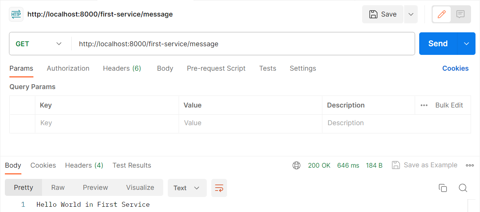
Task: Go to the Pre-request Script tab
Action: [x=216, y=68]
